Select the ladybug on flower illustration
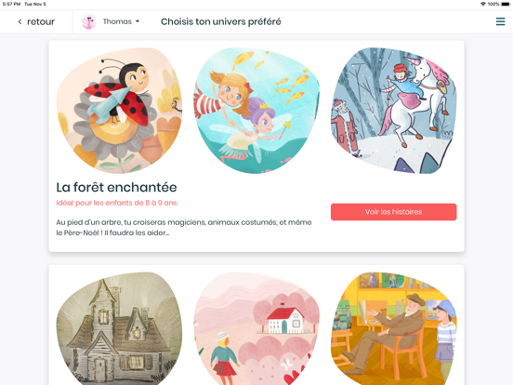 pyautogui.click(x=119, y=111)
